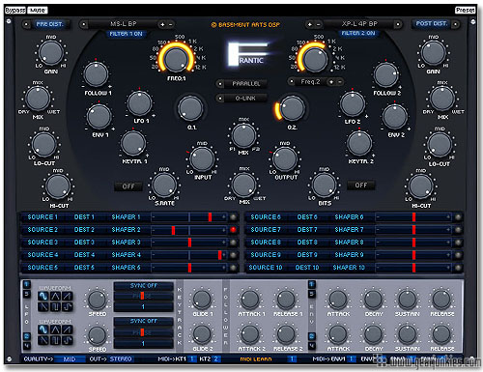The width and height of the screenshot is (483, 372).
Task: Click MIDI LEARN in the bottom bar
Action: coord(256,359)
